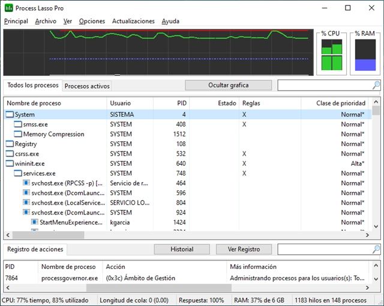Click the Process Lasso Pro title bar icon
The width and height of the screenshot is (384, 306).
(x=9, y=8)
